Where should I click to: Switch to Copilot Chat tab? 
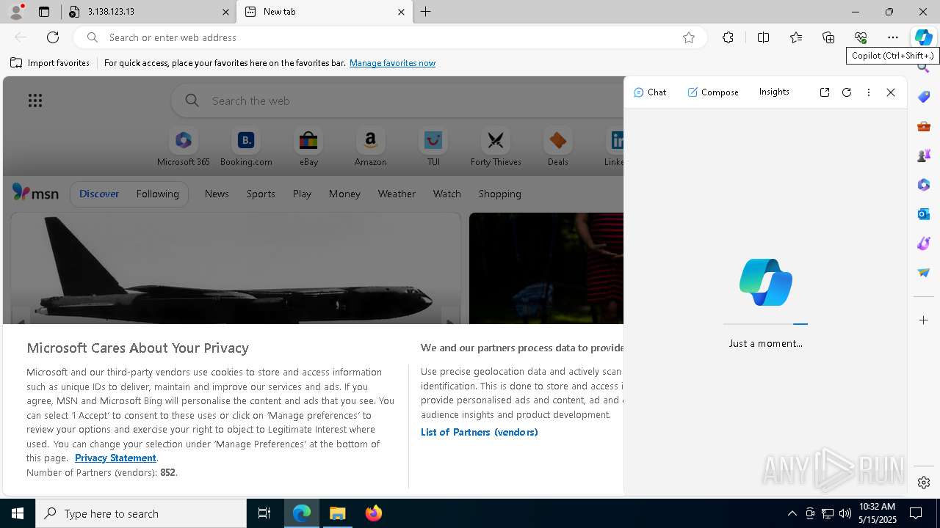pos(650,92)
